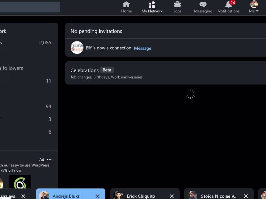The width and height of the screenshot is (266, 199).
Task: Close the Stoica Nicolae chat tab
Action: coord(246,196)
